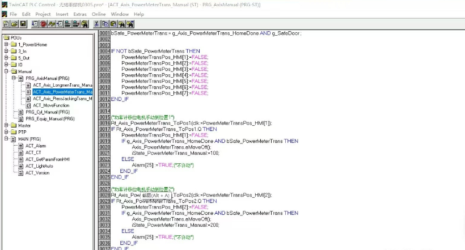The height and width of the screenshot is (250, 465).
Task: Click 'Alarm[25] :=TRUE' on line 0023
Action: click(152, 165)
